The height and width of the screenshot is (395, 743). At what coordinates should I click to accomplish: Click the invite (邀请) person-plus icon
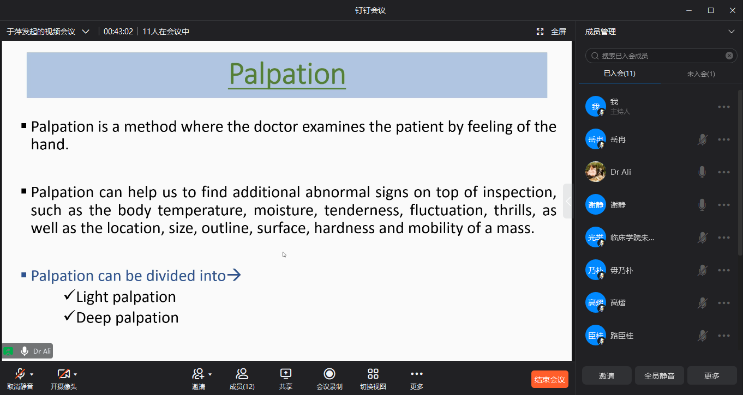pyautogui.click(x=198, y=374)
